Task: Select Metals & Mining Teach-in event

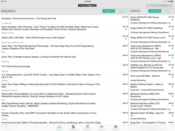Action: click(152, 87)
